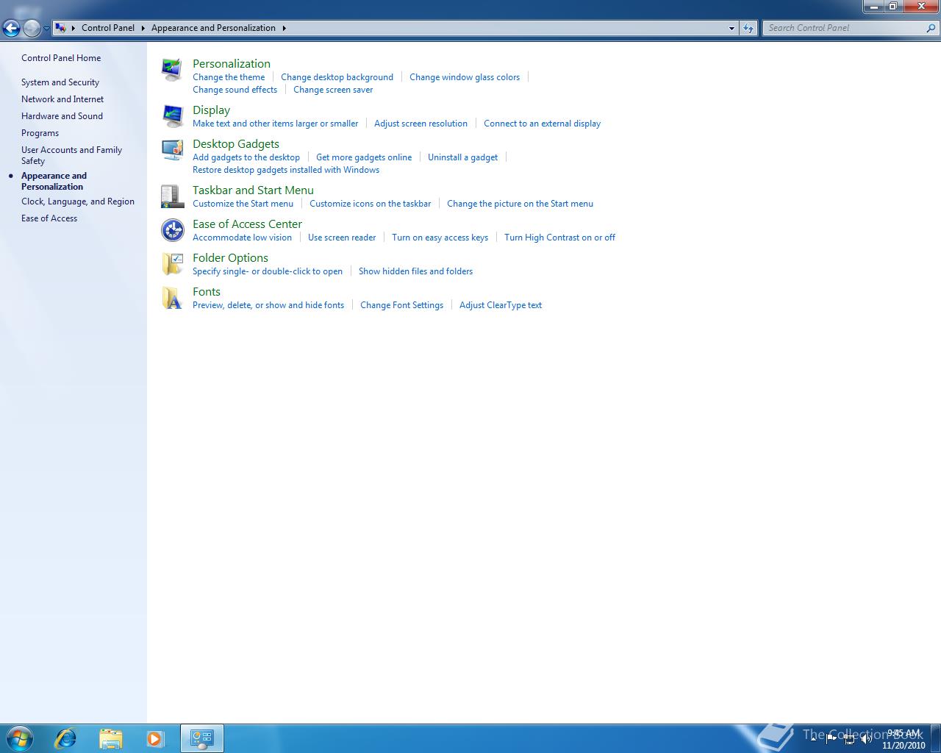
Task: Click the Action Center flag tray icon
Action: pos(831,739)
